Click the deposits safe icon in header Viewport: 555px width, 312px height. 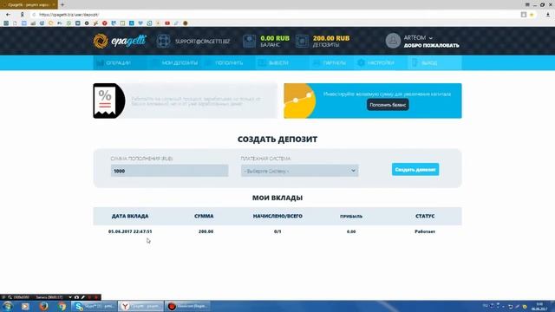302,41
